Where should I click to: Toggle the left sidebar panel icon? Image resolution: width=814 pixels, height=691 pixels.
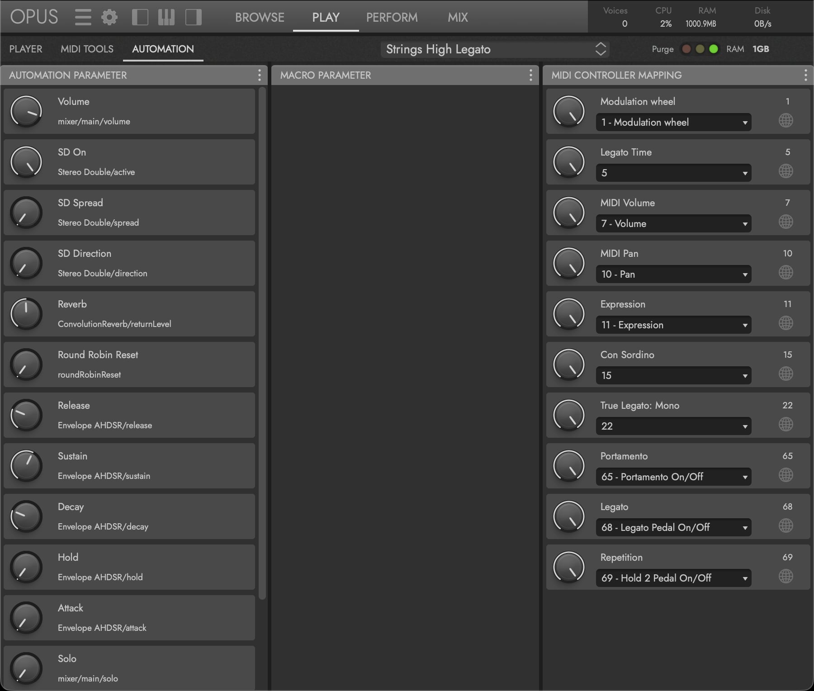(140, 17)
